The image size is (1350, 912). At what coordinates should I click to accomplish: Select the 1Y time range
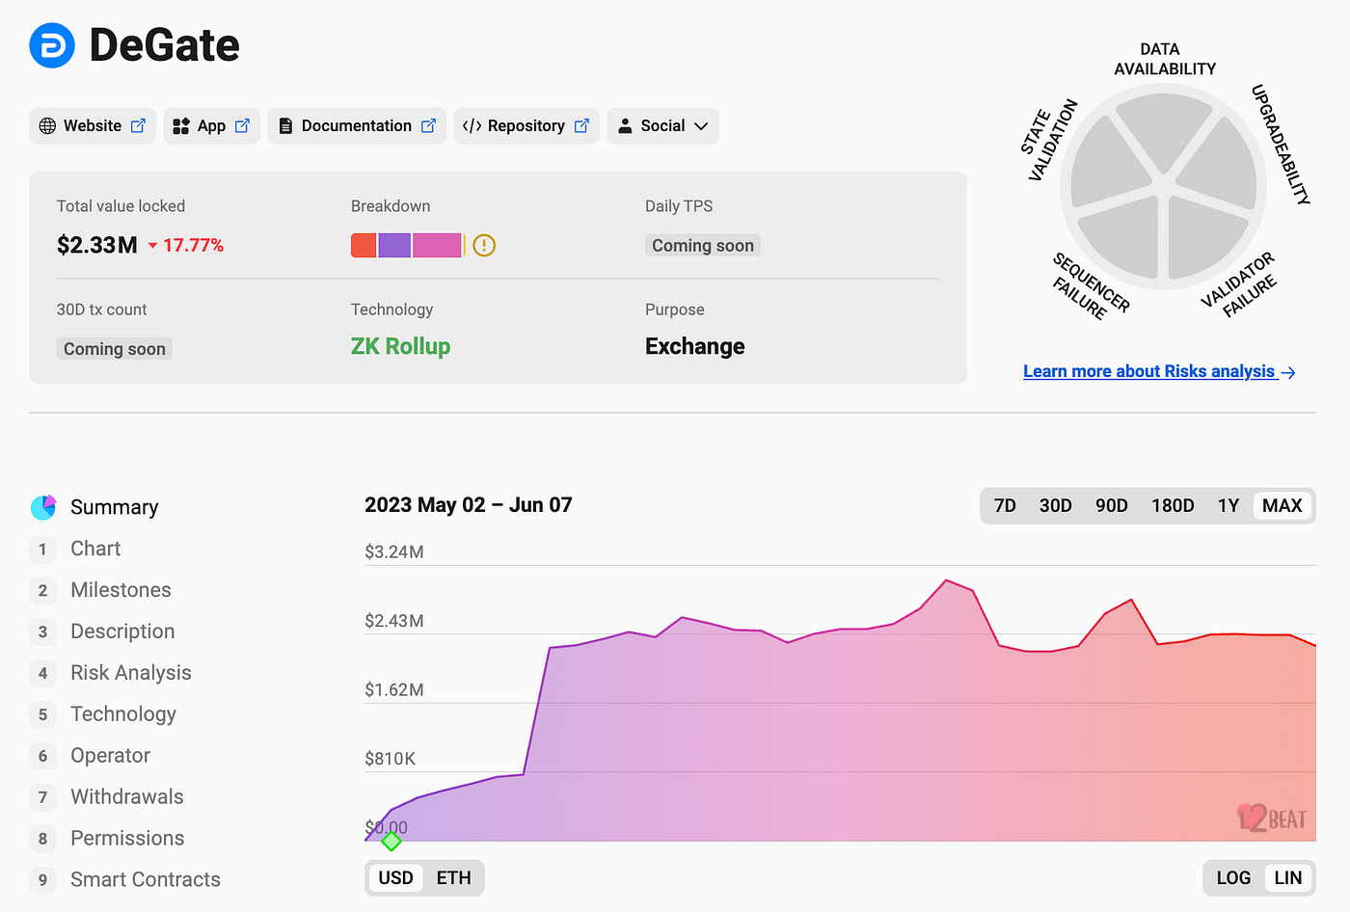pos(1228,506)
